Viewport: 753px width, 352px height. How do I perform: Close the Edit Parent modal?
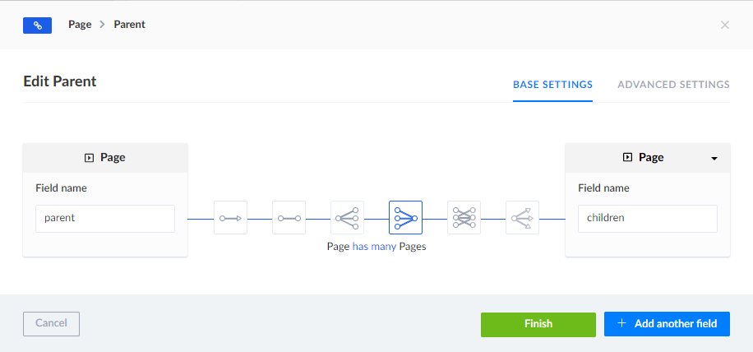[724, 25]
